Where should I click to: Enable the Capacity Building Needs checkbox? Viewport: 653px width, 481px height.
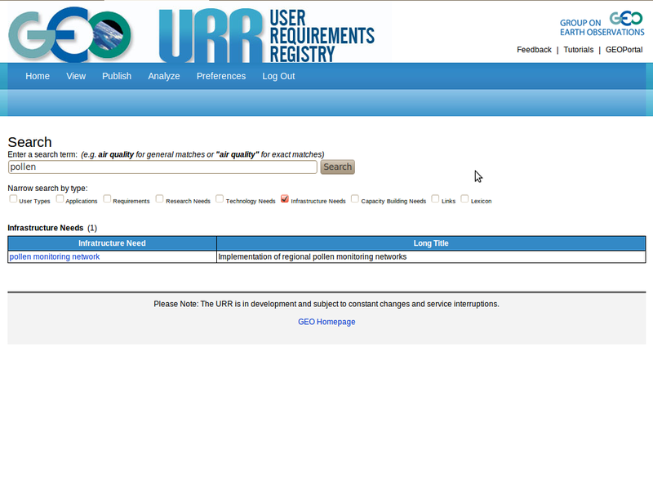coord(355,198)
